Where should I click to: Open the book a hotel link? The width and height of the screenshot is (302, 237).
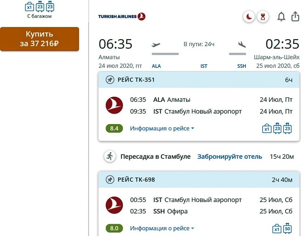[229, 157]
